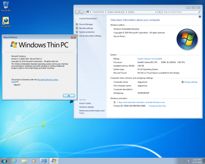Open the Microsoft Software License Terms link
Viewport: 205px width, 164px height.
[x=48, y=80]
